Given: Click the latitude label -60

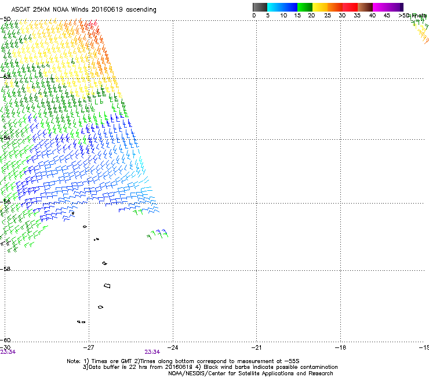Looking at the screenshot, I should [5, 340].
